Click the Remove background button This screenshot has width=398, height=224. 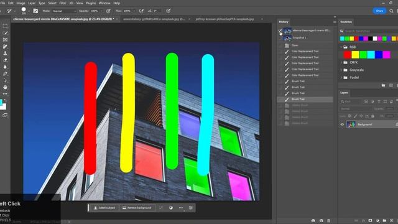(137, 208)
